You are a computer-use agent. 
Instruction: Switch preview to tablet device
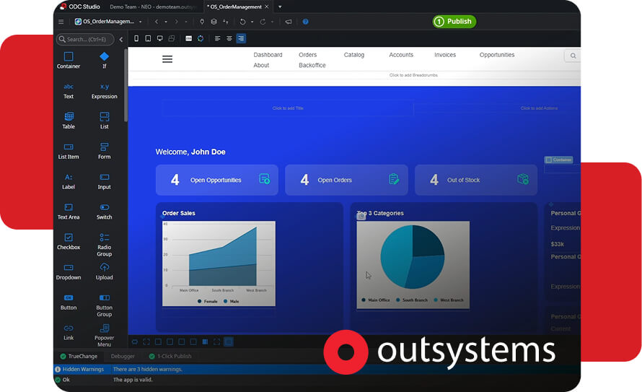(x=148, y=38)
